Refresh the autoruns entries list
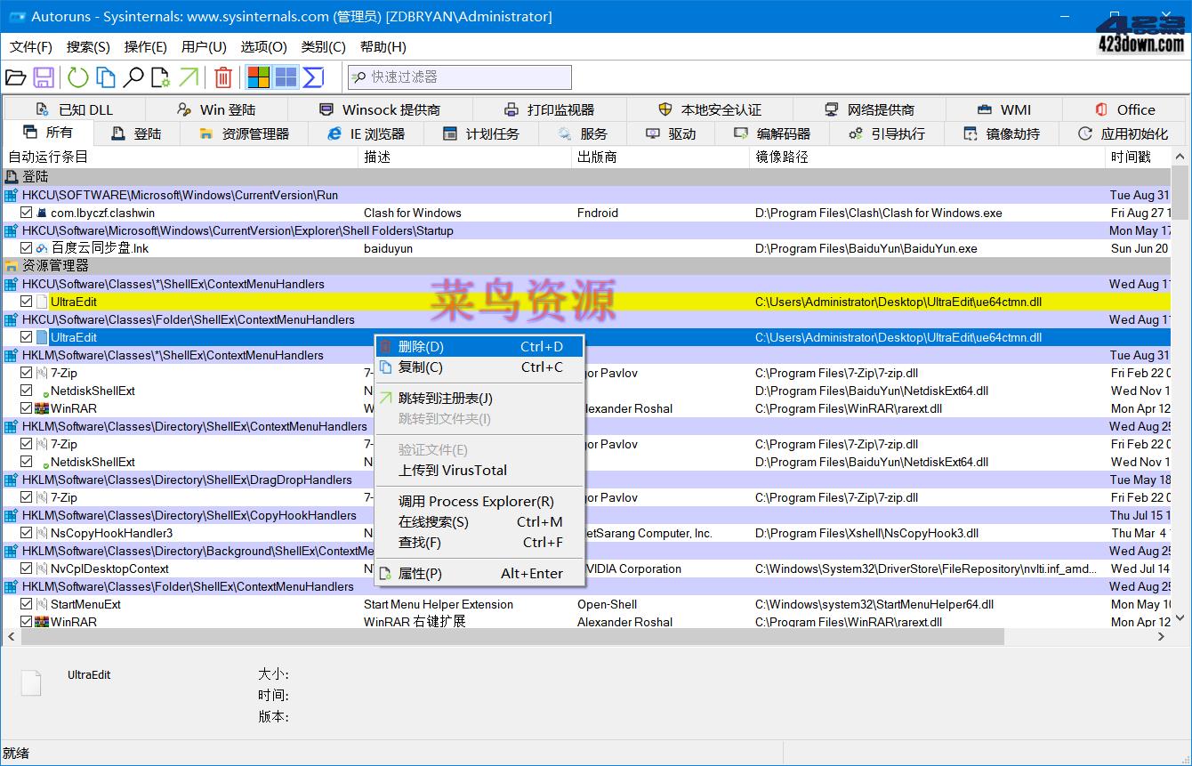The width and height of the screenshot is (1192, 766). coord(77,77)
